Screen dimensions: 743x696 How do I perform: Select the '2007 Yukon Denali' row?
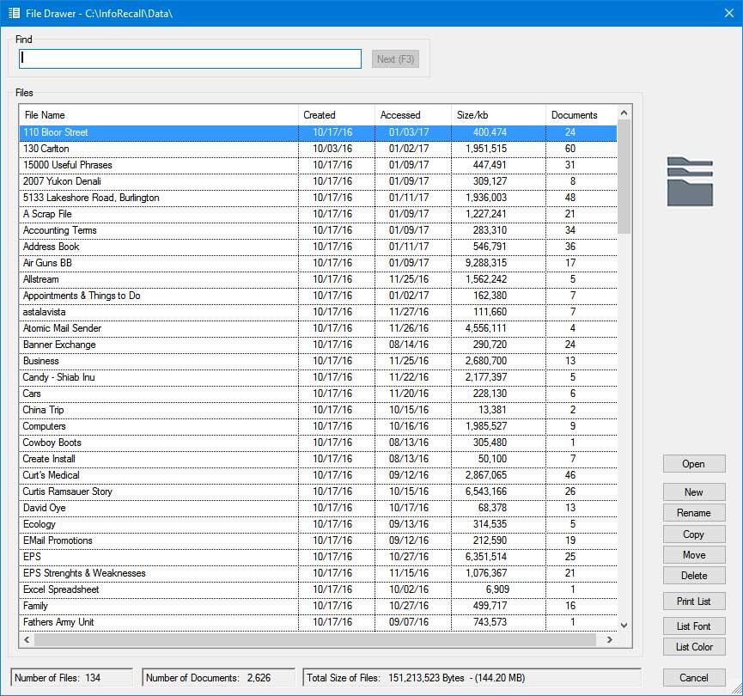318,181
